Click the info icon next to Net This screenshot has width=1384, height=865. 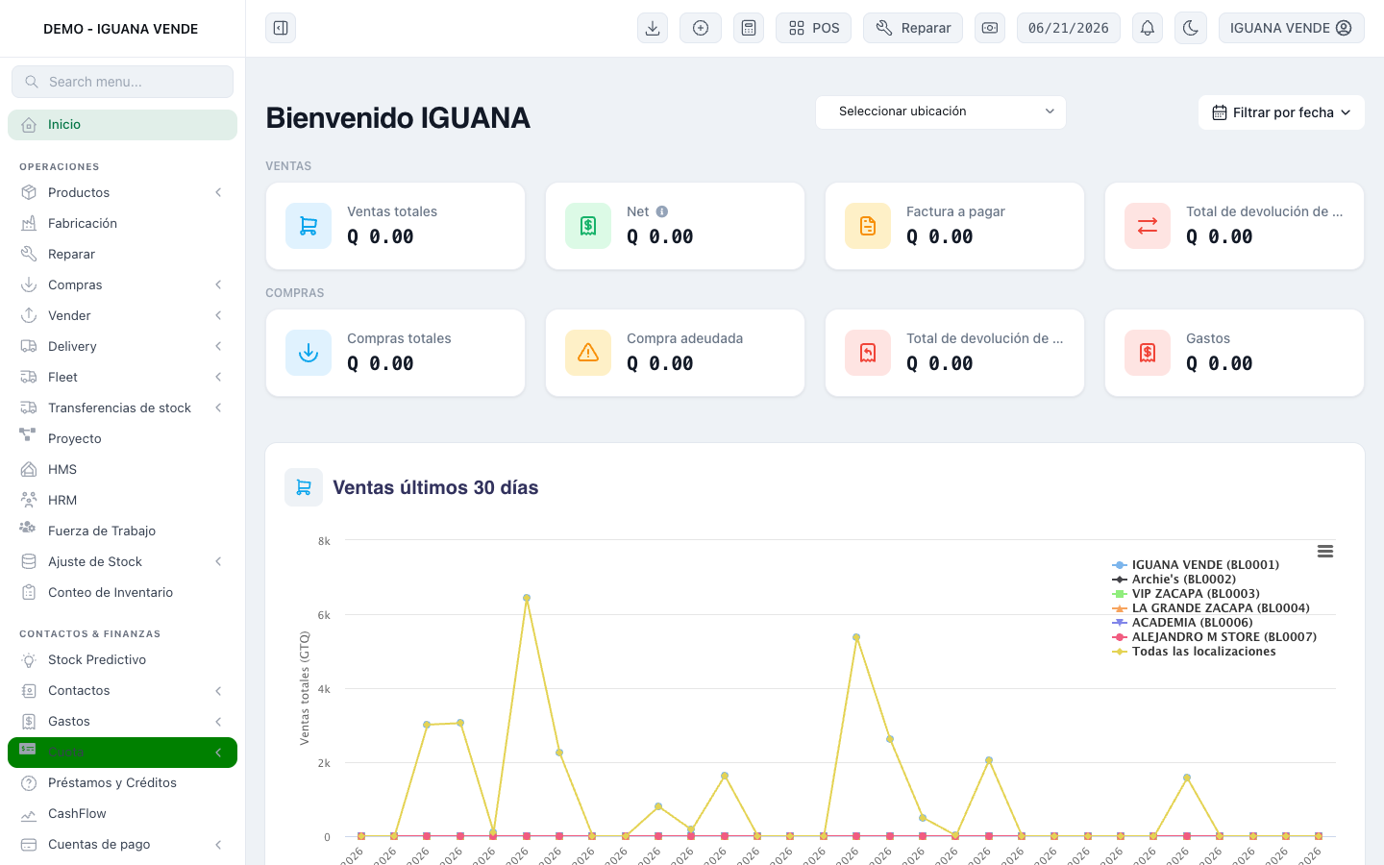tap(661, 211)
